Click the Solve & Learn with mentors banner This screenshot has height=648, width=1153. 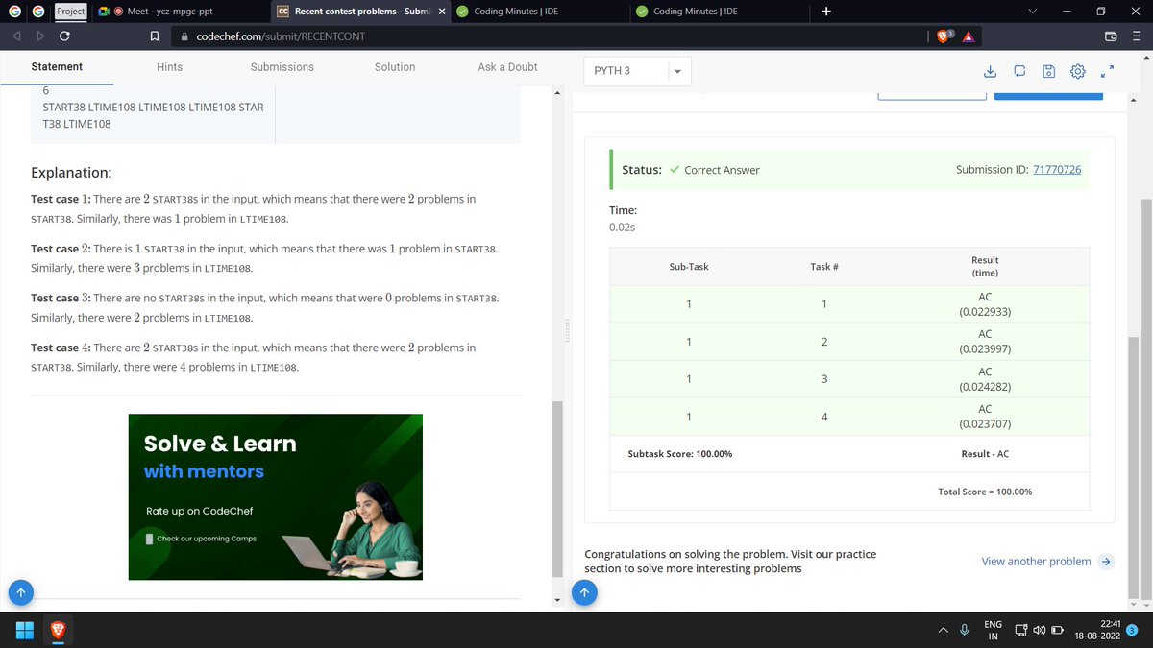276,496
